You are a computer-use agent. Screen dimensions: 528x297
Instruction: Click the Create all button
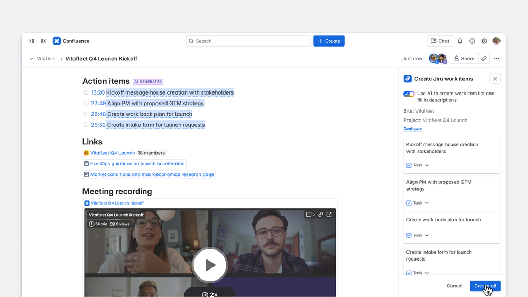pyautogui.click(x=485, y=286)
